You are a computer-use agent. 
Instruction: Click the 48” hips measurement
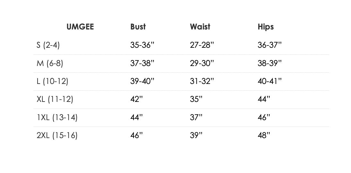(264, 136)
